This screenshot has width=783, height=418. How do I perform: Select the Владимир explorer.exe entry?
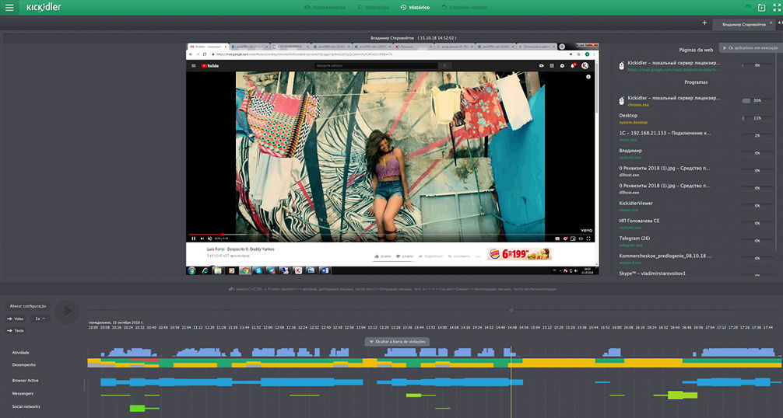point(697,154)
